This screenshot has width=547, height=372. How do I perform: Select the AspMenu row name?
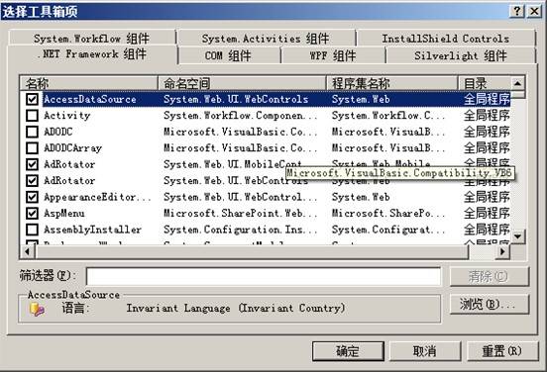(64, 213)
